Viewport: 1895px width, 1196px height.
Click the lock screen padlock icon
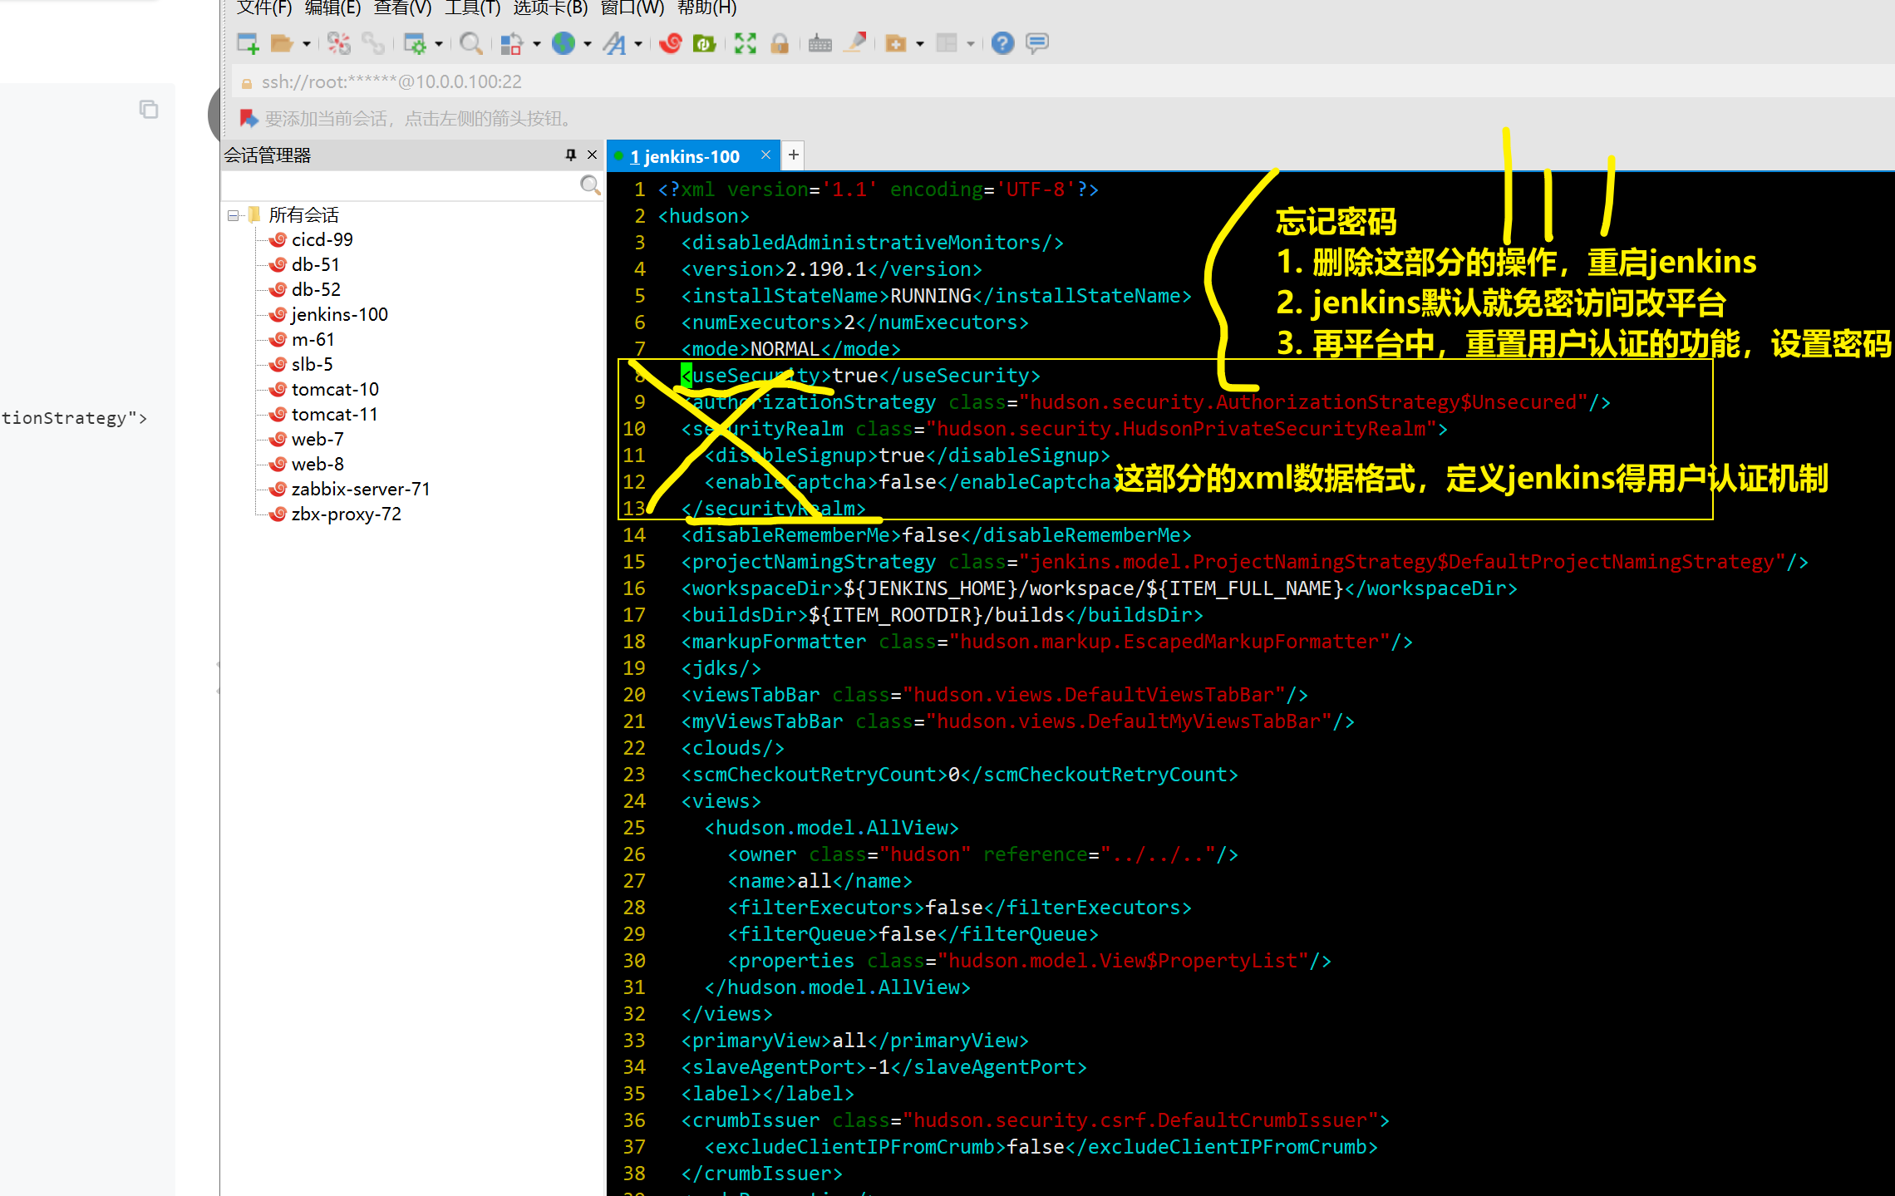pyautogui.click(x=779, y=43)
